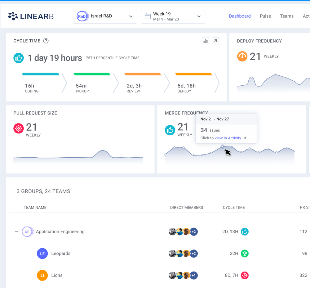
Task: Click the Merge Frequency thumbs-up icon
Action: (x=170, y=130)
